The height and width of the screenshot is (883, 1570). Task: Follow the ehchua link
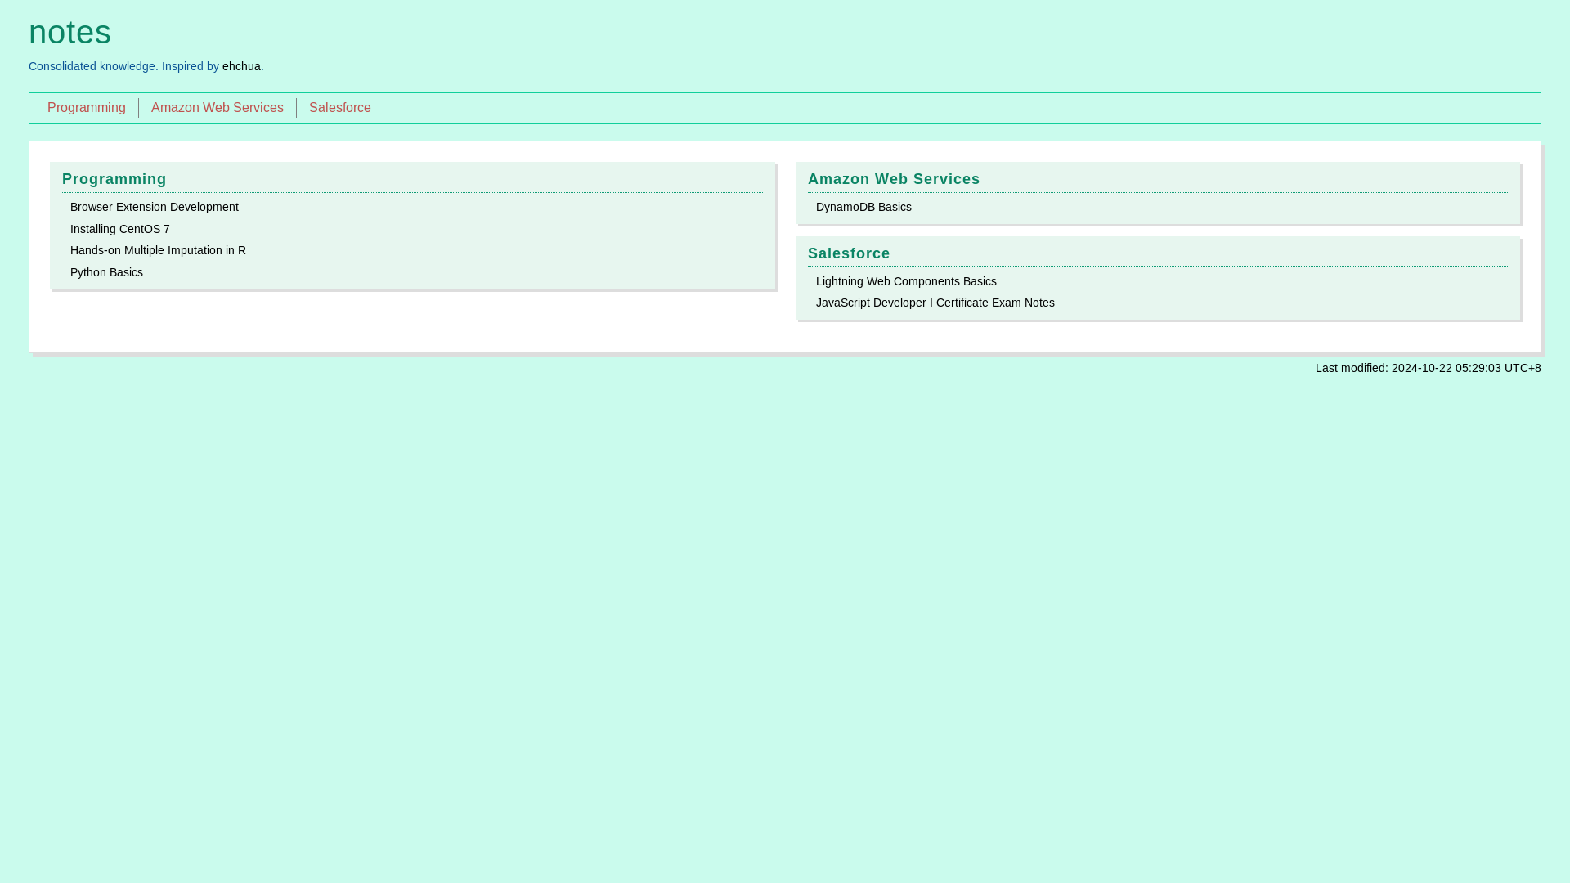pyautogui.click(x=241, y=66)
